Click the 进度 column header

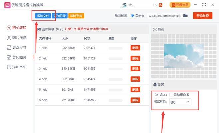click(x=111, y=38)
